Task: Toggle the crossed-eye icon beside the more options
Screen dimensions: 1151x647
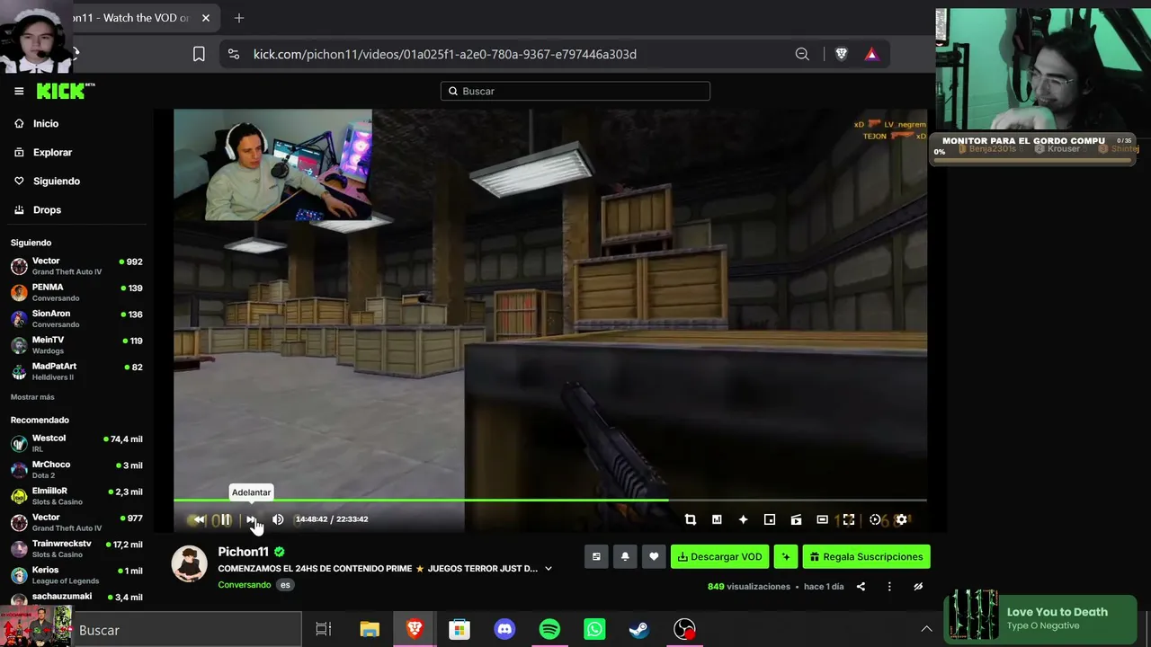Action: coord(918,587)
